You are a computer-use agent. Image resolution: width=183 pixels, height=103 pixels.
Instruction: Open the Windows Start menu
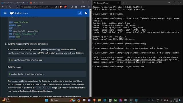point(47,100)
